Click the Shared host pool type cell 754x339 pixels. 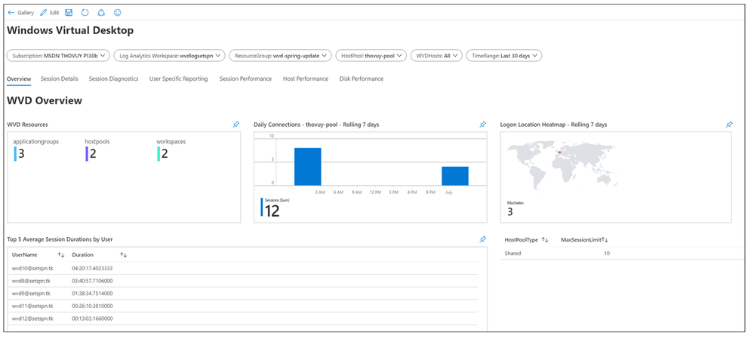click(512, 254)
